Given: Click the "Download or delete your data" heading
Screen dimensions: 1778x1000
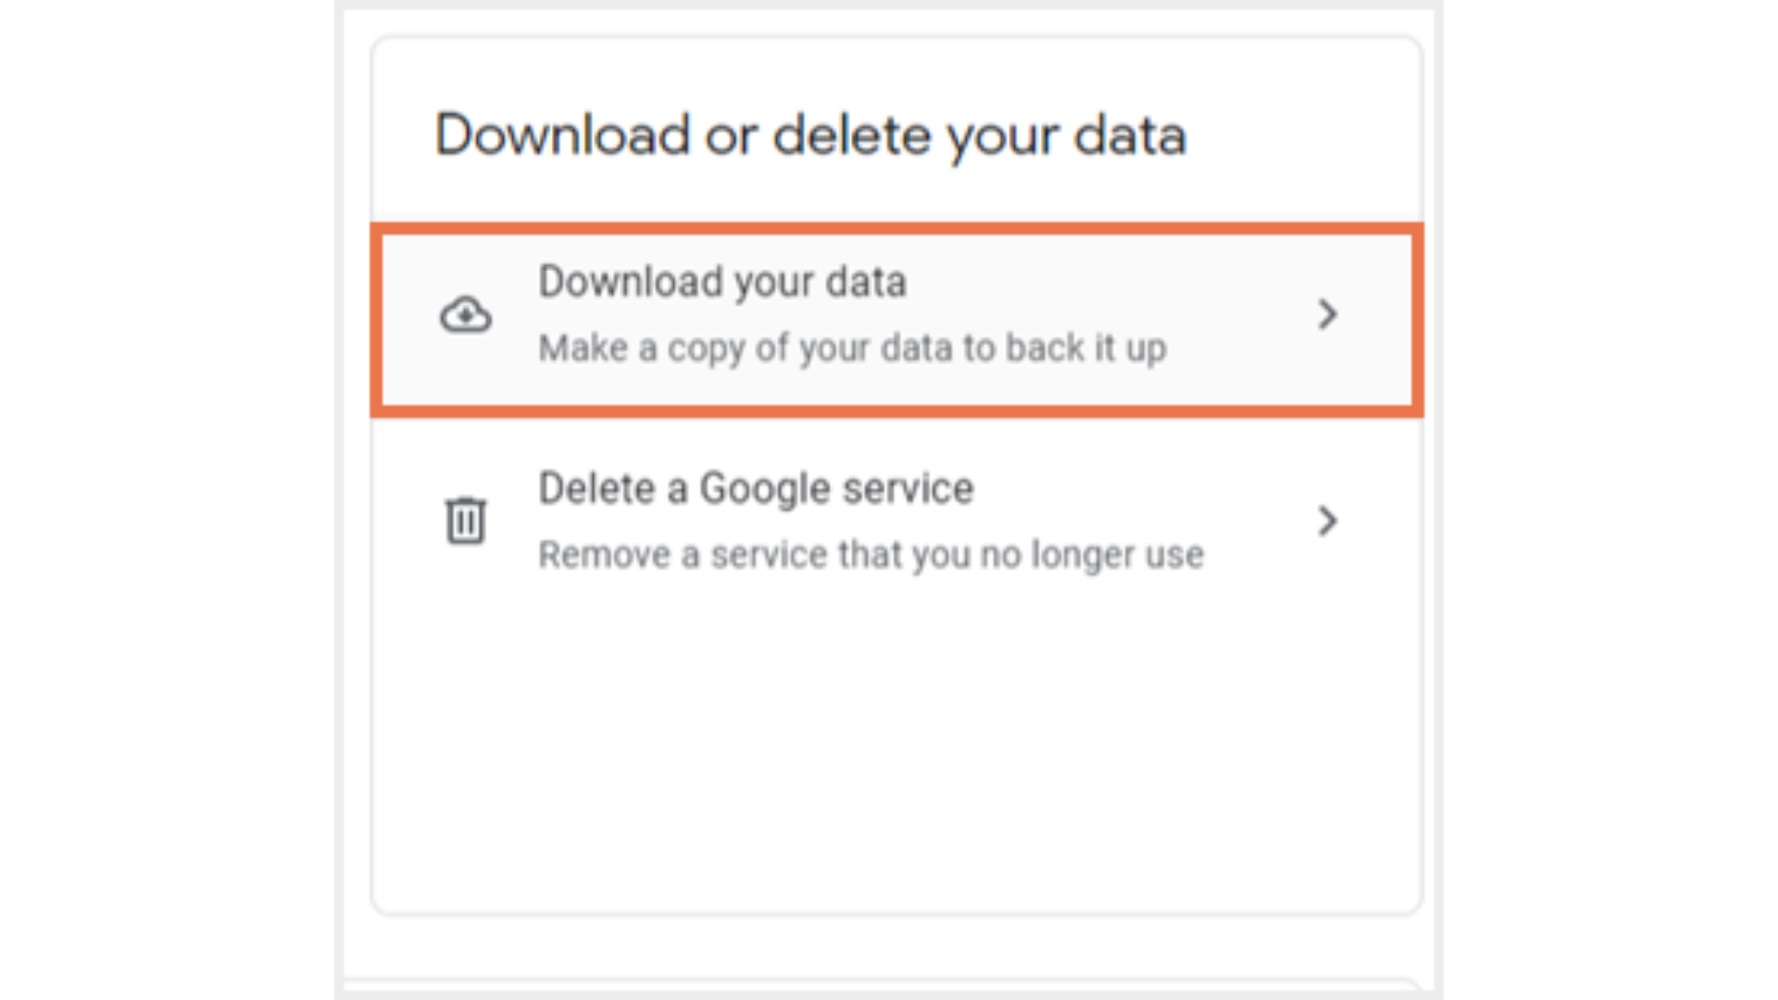Looking at the screenshot, I should tap(810, 135).
